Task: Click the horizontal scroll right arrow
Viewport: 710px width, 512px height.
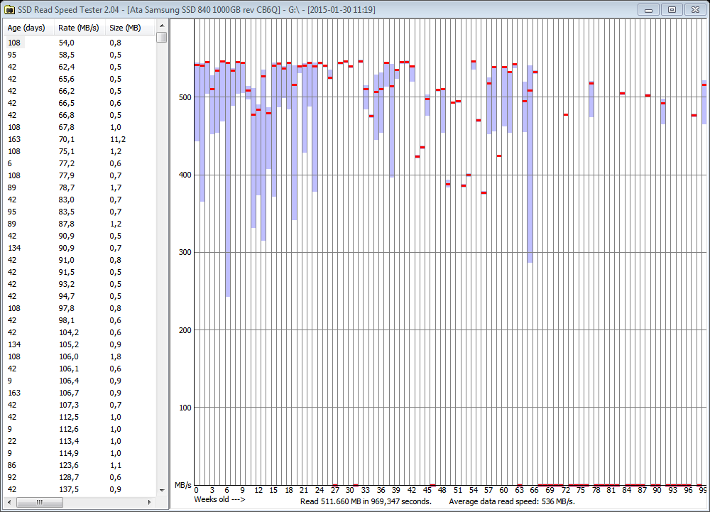Action: 150,502
